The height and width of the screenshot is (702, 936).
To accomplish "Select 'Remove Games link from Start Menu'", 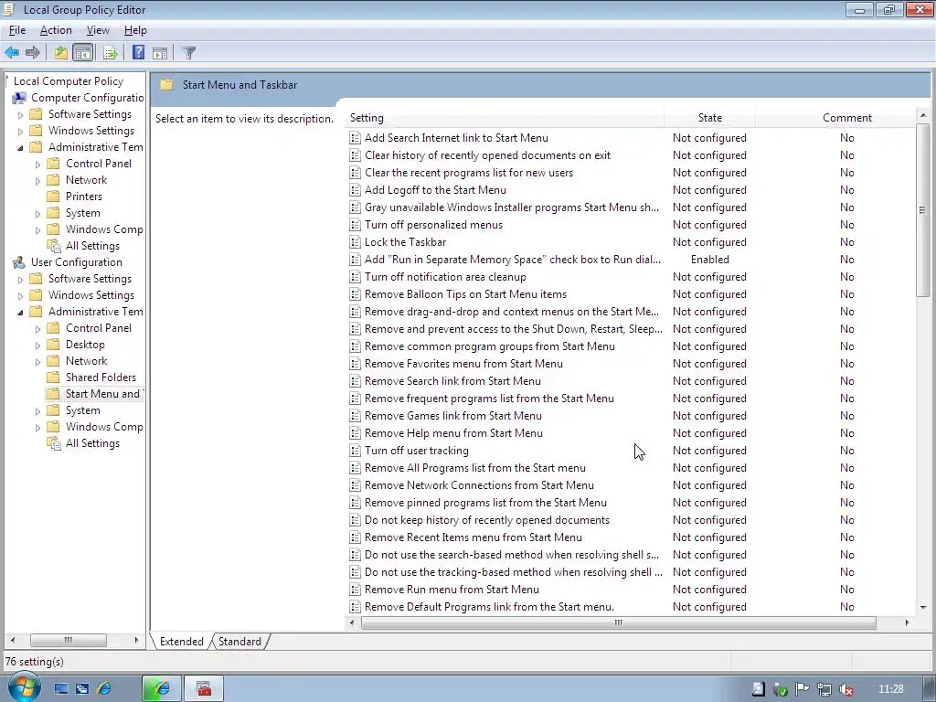I will [453, 416].
